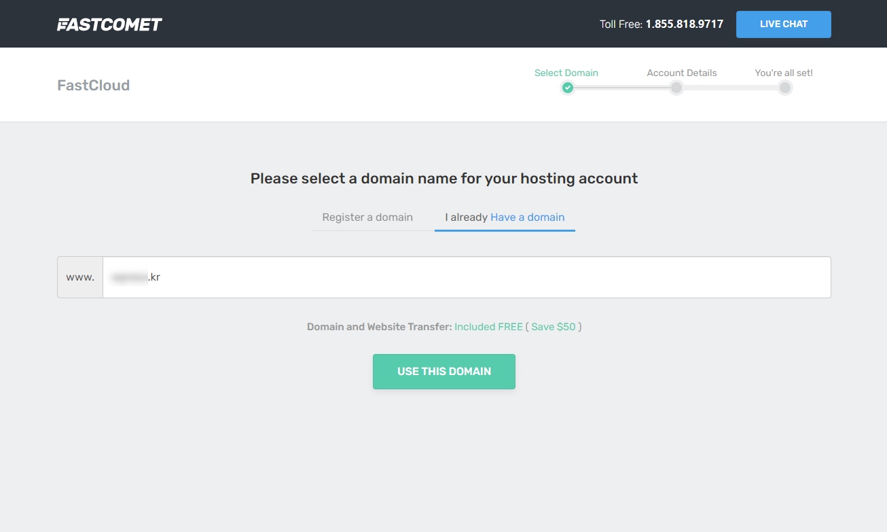Click the Domain and Website Transfer label
Viewport: 887px width, 532px height.
(x=379, y=327)
